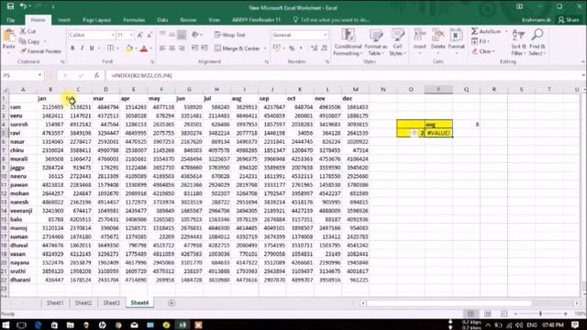The image size is (587, 330).
Task: Click the Undo arrow icon
Action: [x=23, y=6]
